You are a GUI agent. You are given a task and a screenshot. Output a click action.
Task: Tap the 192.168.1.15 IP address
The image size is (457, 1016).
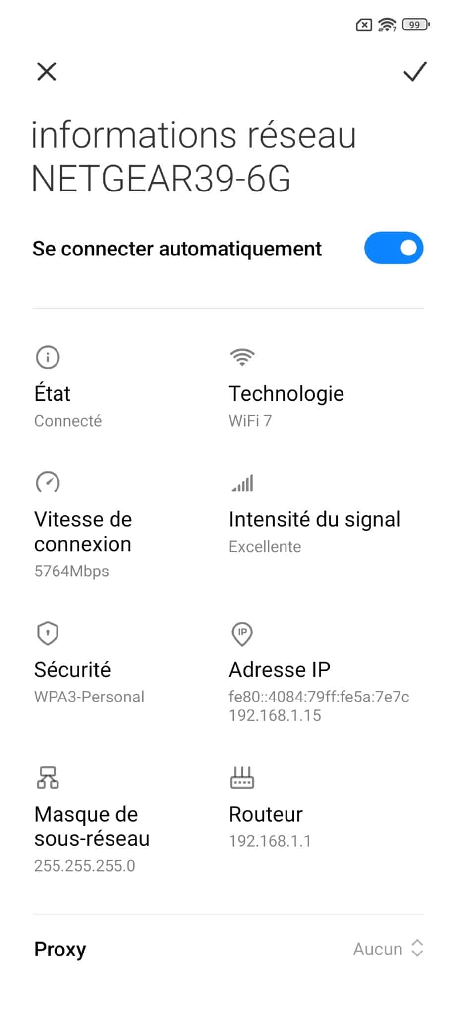(x=275, y=715)
